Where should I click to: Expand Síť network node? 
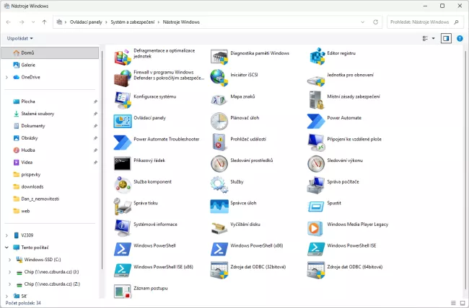[x=6, y=296]
